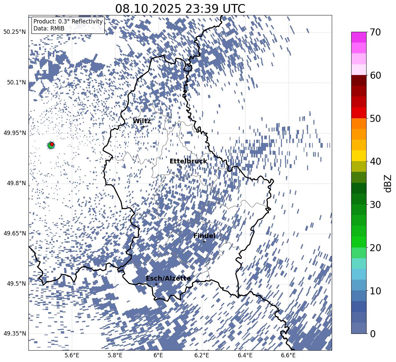
Task: Click the 40 colorbar tick label
Action: pyautogui.click(x=375, y=161)
